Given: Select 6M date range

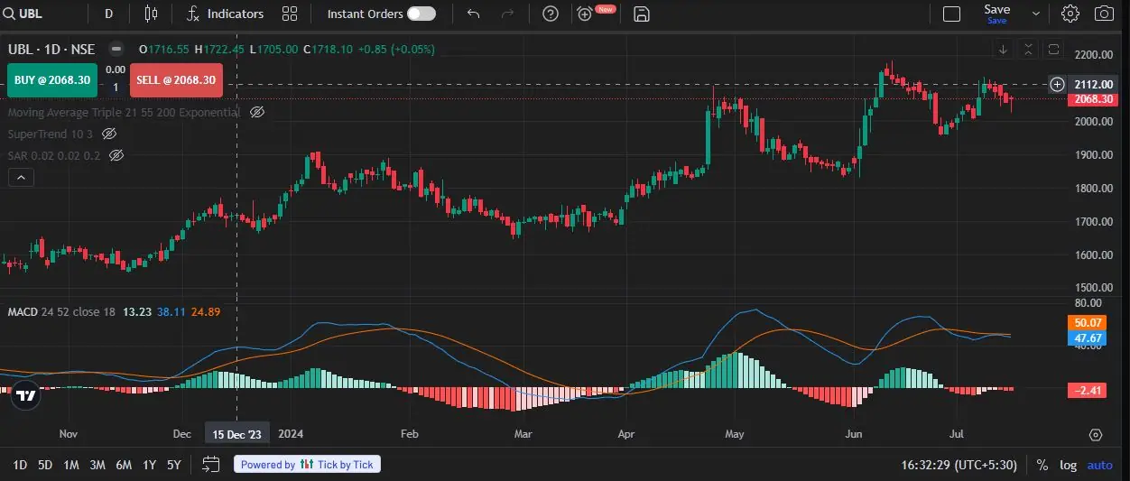Looking at the screenshot, I should pos(124,465).
